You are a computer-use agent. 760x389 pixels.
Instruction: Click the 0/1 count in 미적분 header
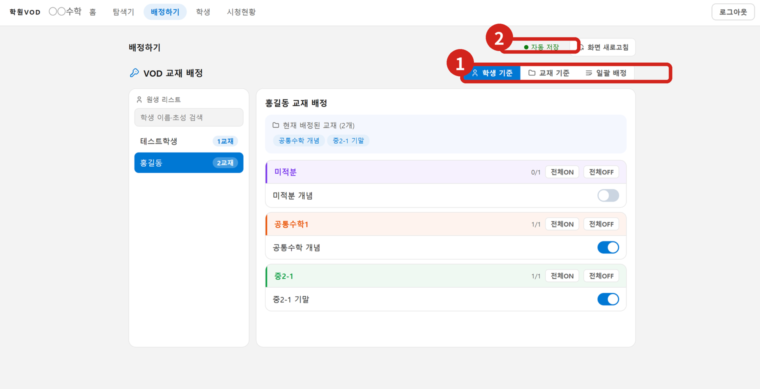click(536, 172)
